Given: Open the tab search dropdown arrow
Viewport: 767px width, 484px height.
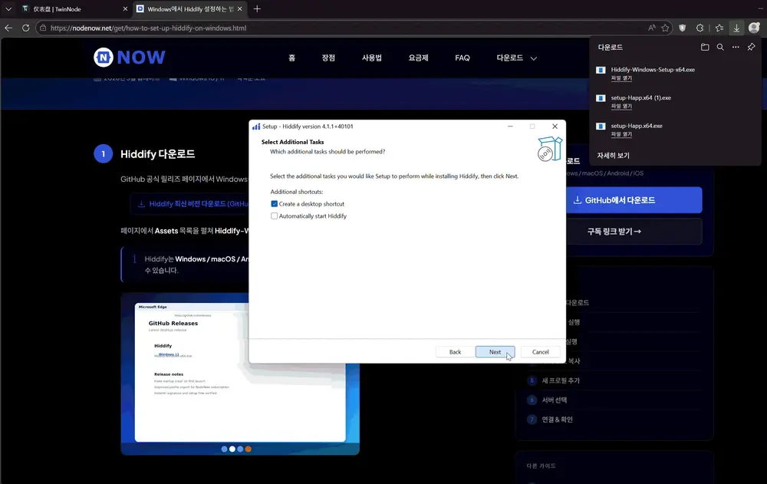Looking at the screenshot, I should [8, 8].
